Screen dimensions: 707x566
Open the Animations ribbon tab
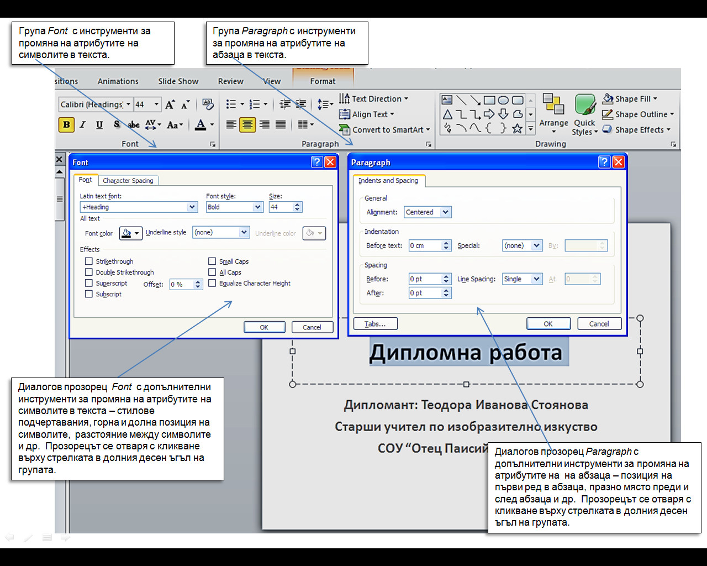tap(118, 81)
